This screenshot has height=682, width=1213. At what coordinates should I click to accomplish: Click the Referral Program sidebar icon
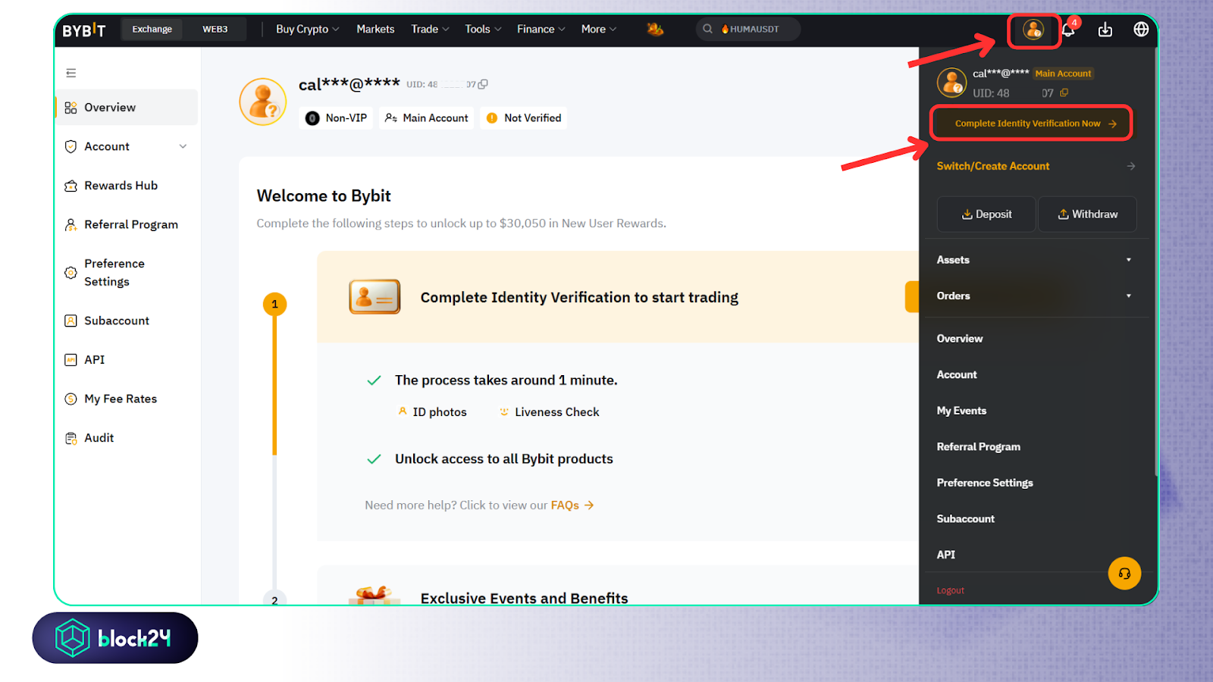71,224
